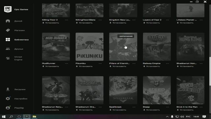This screenshot has height=119, width=211.
Task: Click Установить under Shadowrun: Dragonfall
Action: 86,110
